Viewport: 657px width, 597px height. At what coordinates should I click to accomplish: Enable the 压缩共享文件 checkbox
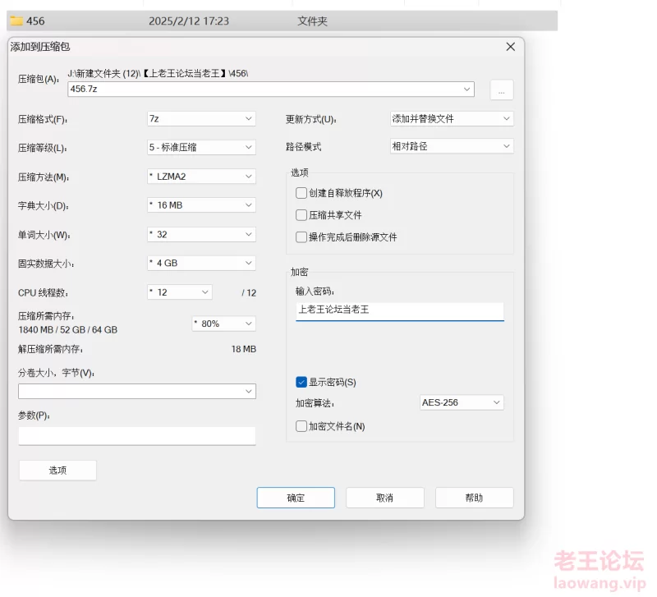pos(301,215)
